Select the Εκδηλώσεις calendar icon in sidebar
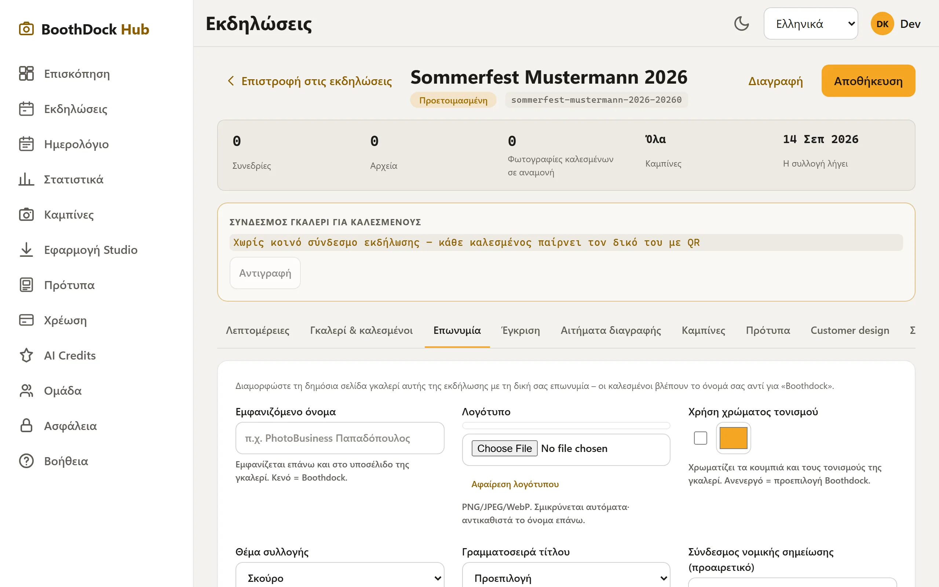 tap(26, 109)
